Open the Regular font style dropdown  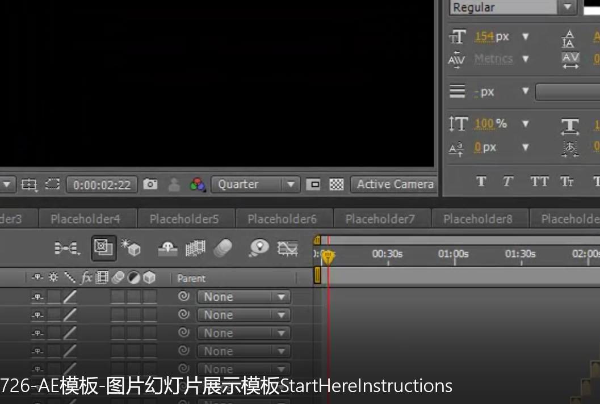(513, 7)
